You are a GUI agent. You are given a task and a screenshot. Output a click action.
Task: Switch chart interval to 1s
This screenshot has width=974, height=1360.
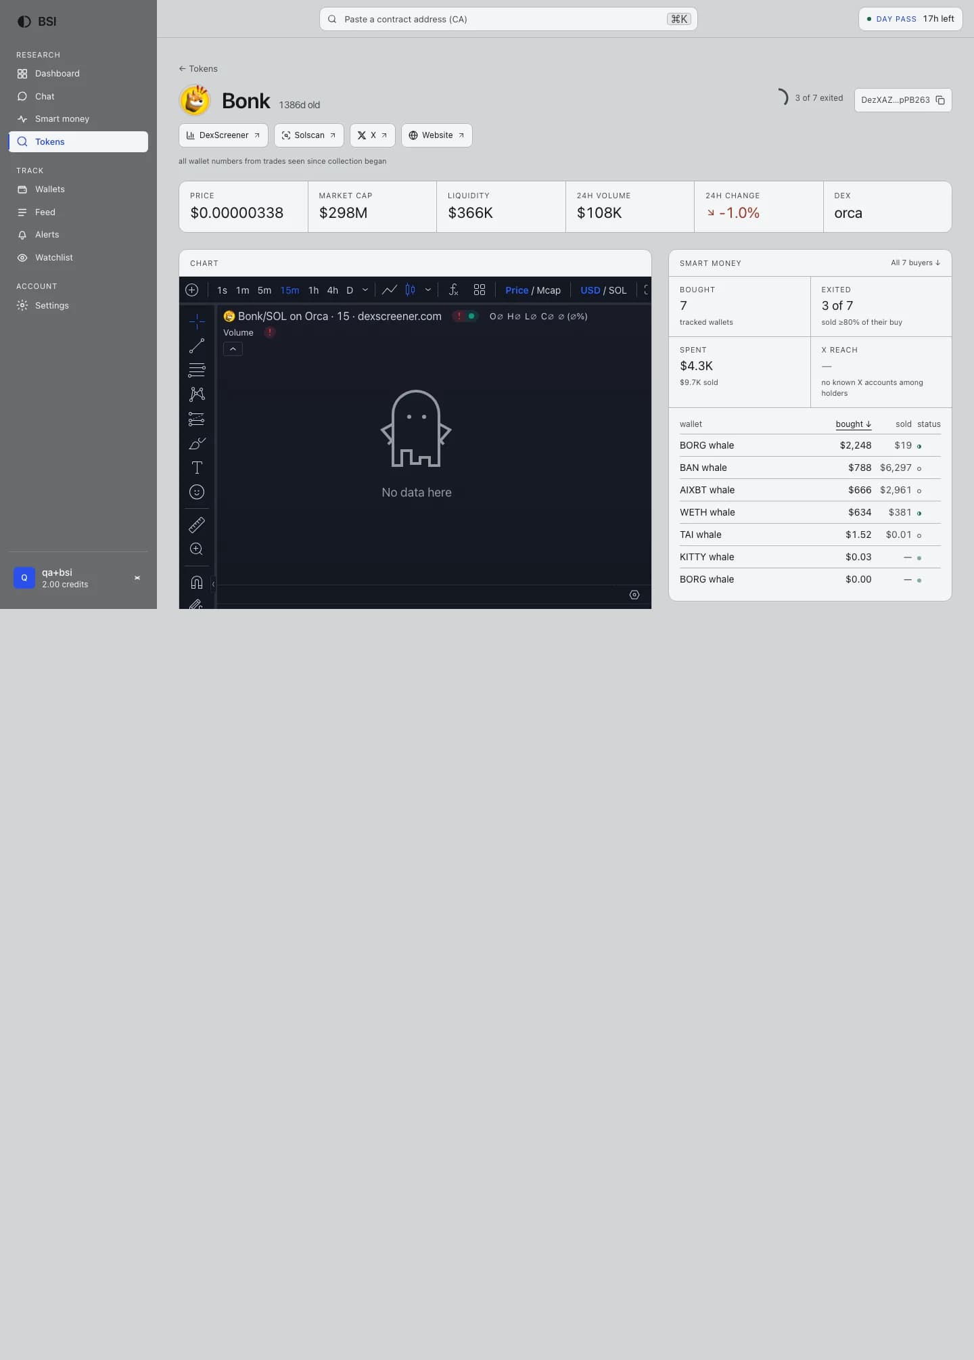tap(222, 290)
